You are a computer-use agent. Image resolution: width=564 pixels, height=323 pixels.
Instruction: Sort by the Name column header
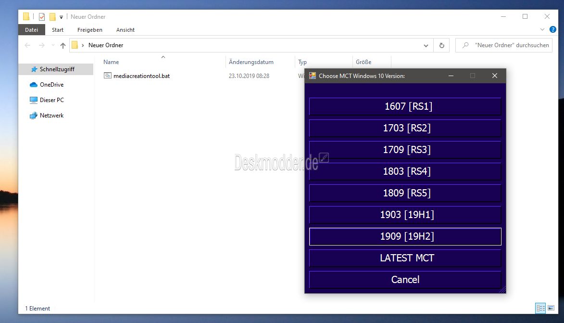coord(111,62)
